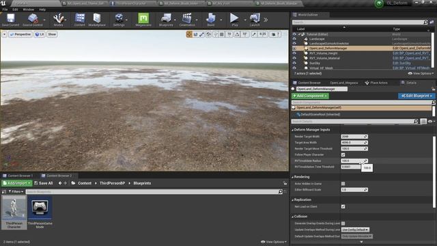Launch the Megascans plugin

(x=143, y=20)
